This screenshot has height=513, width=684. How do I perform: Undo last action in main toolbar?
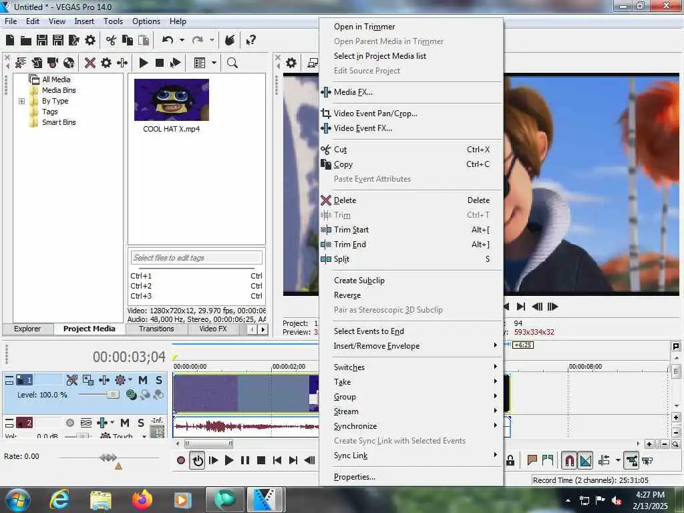tap(168, 40)
